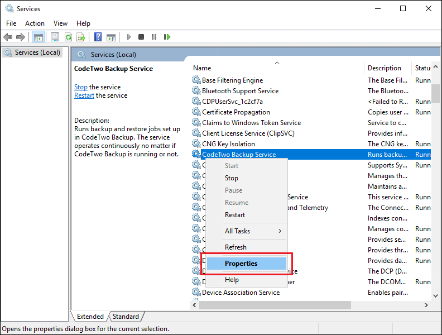Click the vertical scrollbar up arrow
The width and height of the screenshot is (442, 335).
[x=435, y=66]
